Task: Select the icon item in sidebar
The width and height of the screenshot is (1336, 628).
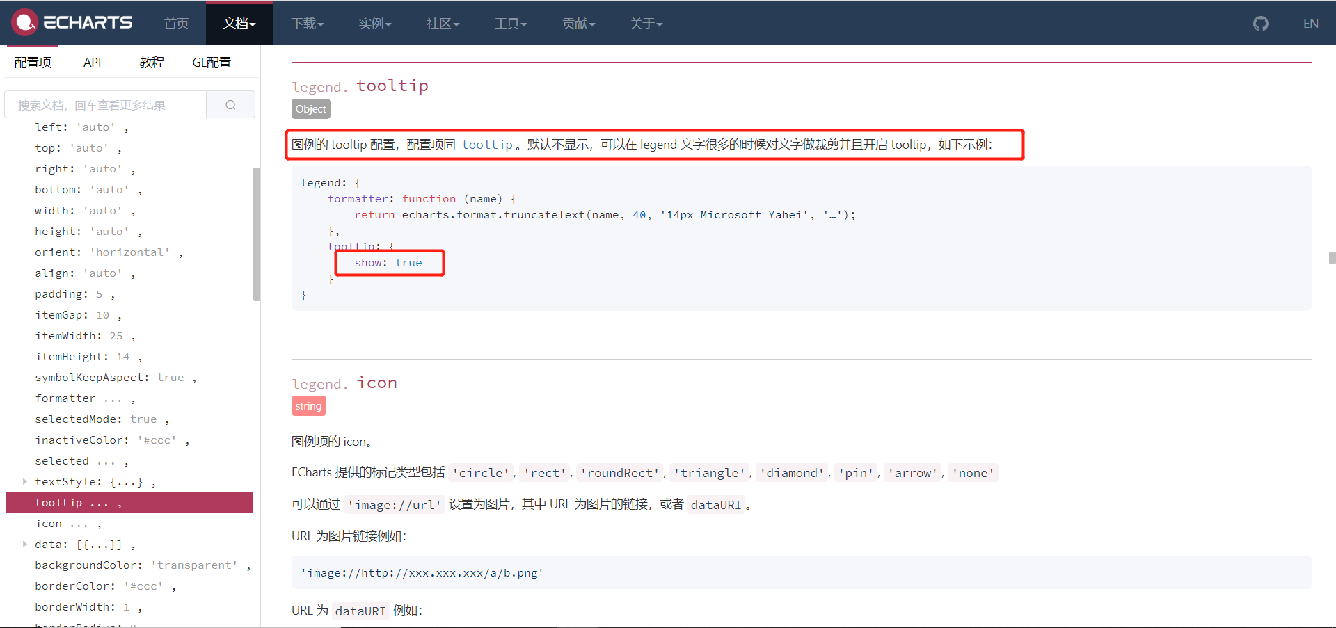Action: click(x=69, y=524)
